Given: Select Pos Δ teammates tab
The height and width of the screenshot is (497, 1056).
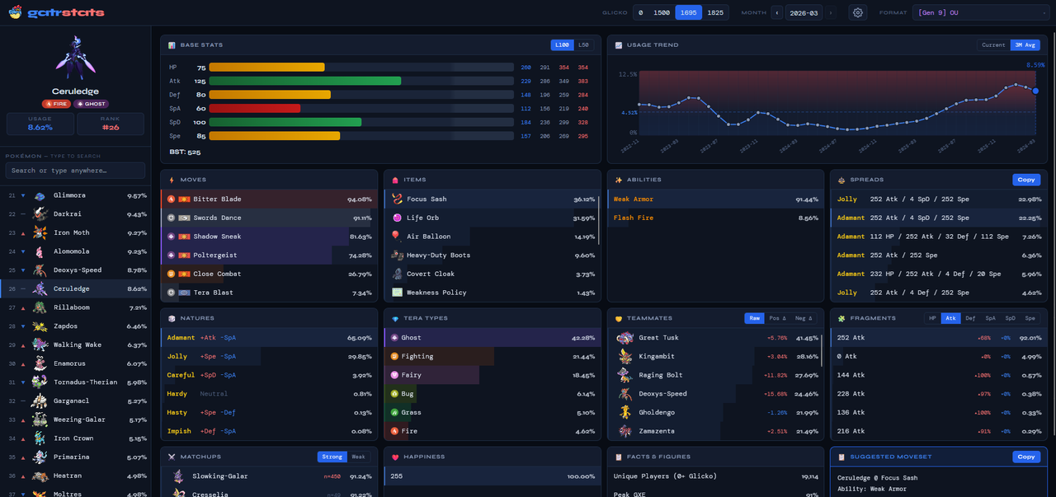Looking at the screenshot, I should (x=778, y=318).
